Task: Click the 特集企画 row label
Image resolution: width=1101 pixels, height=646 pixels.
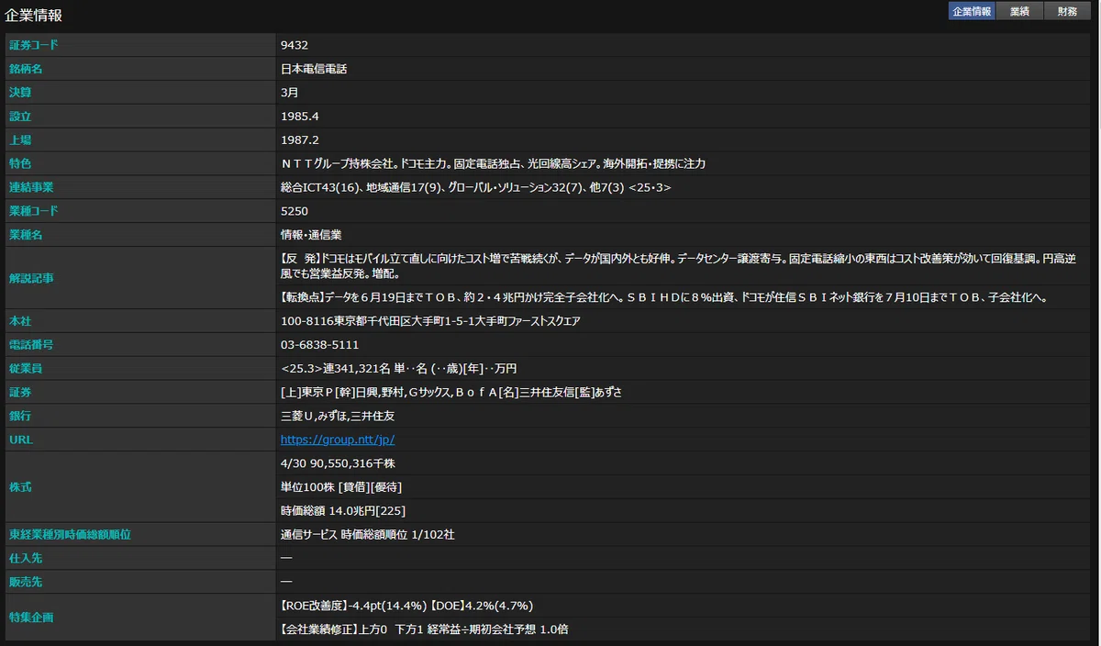Action: (x=32, y=618)
